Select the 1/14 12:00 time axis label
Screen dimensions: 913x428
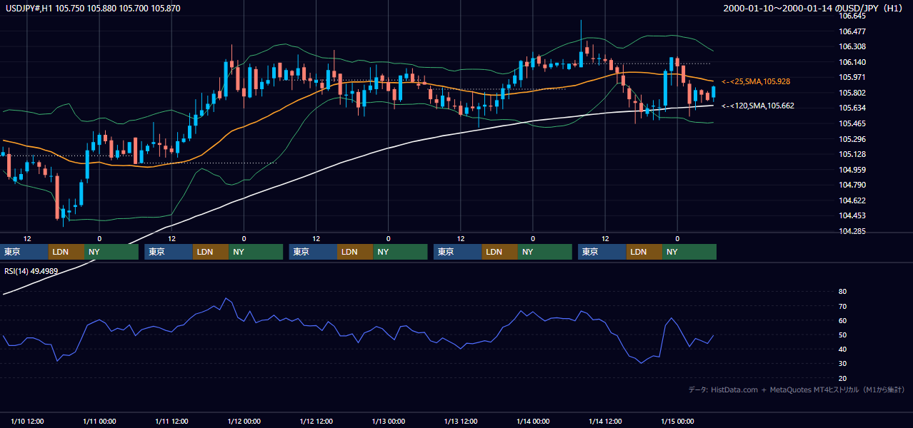[x=605, y=421]
